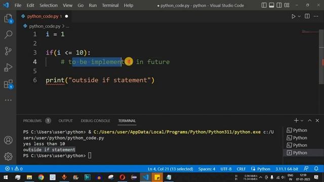Open Sticky Notes from taskbar
This screenshot has width=324, height=182.
point(157,177)
